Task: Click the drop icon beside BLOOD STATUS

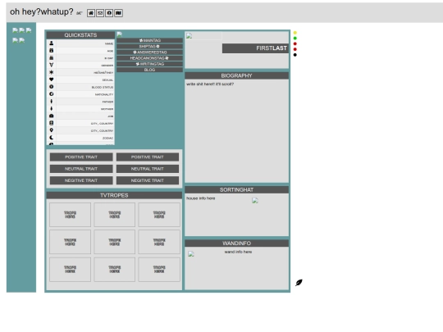Action: [52, 87]
